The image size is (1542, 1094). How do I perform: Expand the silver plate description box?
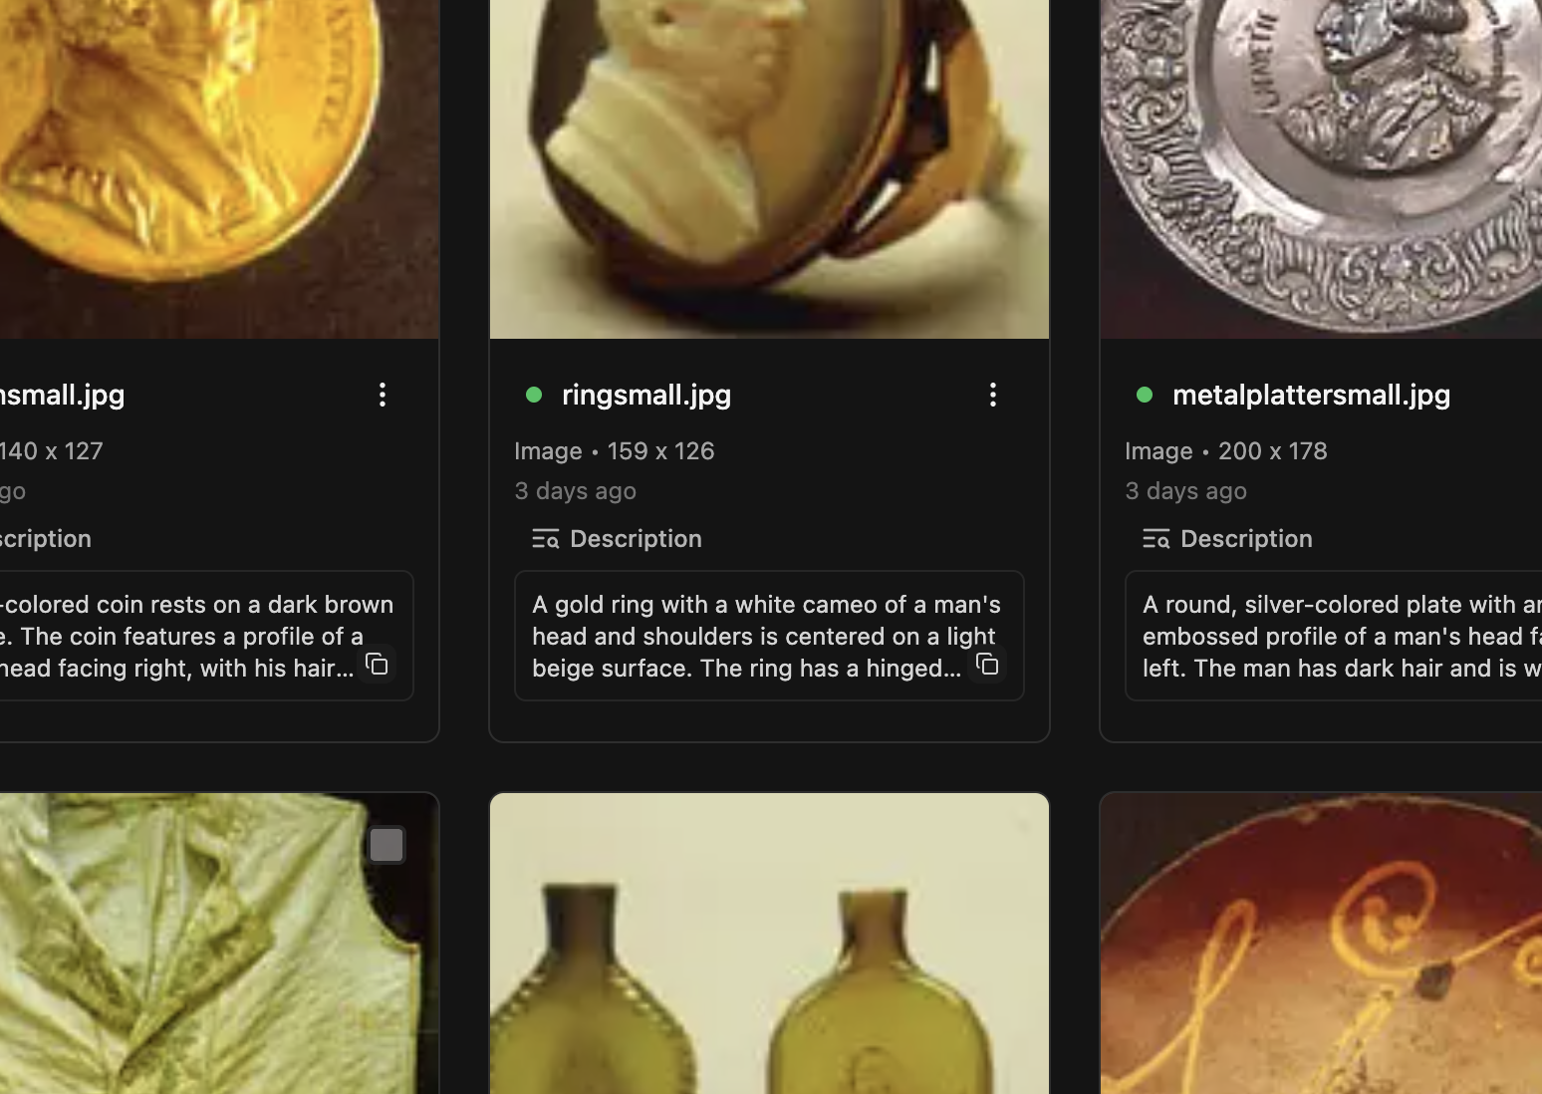pyautogui.click(x=1335, y=636)
